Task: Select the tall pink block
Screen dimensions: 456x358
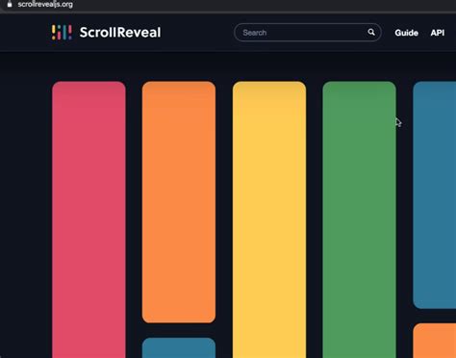Action: 89,219
